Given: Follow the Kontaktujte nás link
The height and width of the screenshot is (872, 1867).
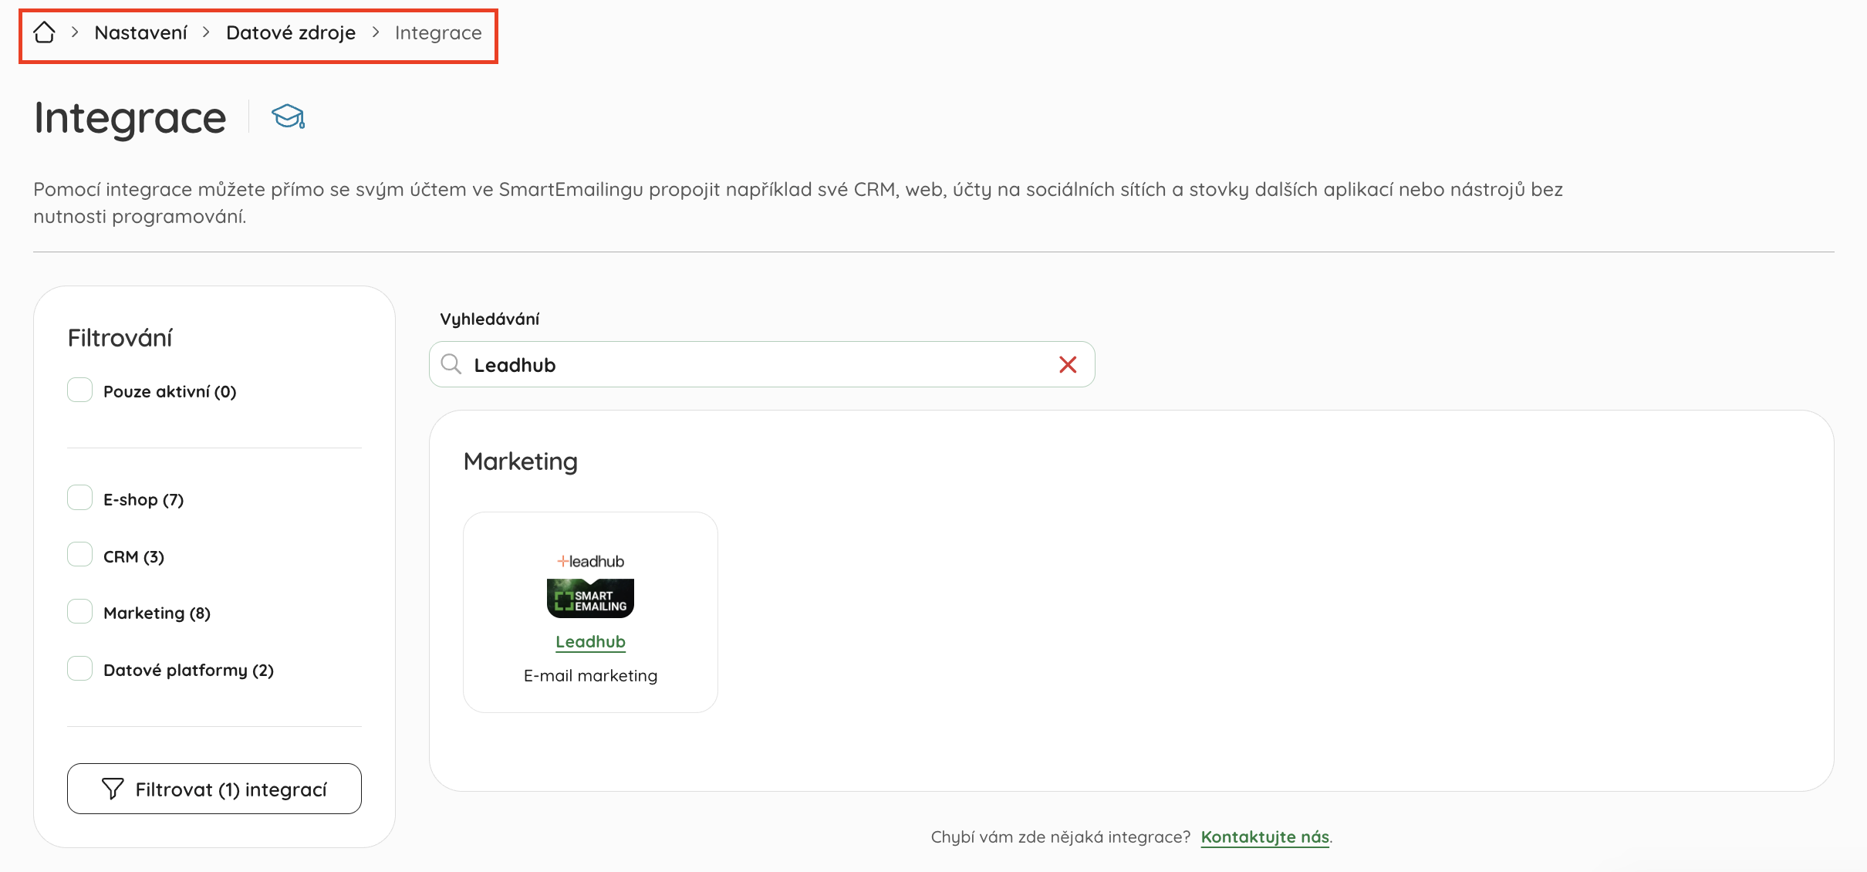Looking at the screenshot, I should [1265, 837].
